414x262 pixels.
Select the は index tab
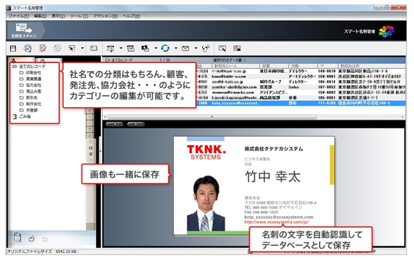pyautogui.click(x=91, y=148)
